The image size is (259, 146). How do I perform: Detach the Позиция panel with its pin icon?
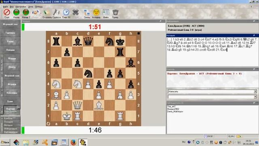[x=160, y=21]
